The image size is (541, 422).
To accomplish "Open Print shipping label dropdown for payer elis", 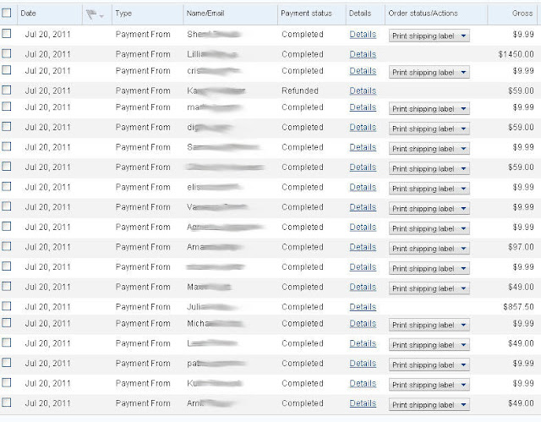I will point(429,189).
